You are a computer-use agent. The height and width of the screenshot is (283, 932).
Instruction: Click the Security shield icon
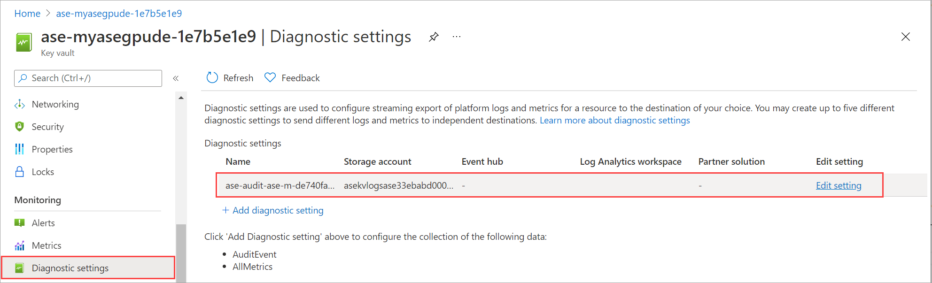(20, 127)
